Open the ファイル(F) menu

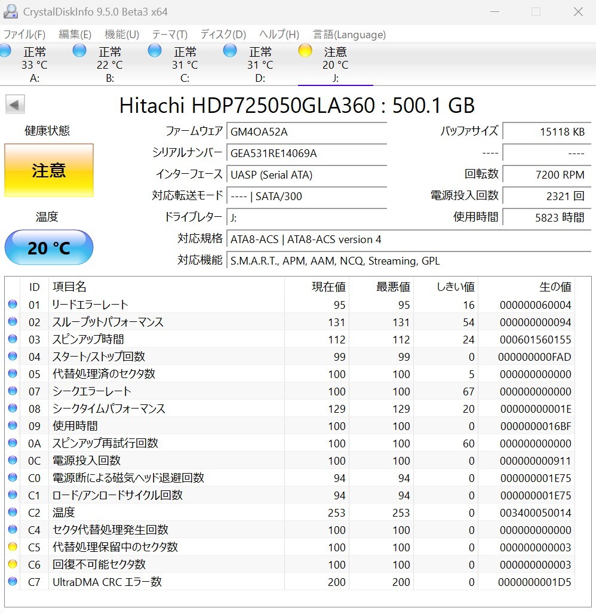(x=24, y=35)
